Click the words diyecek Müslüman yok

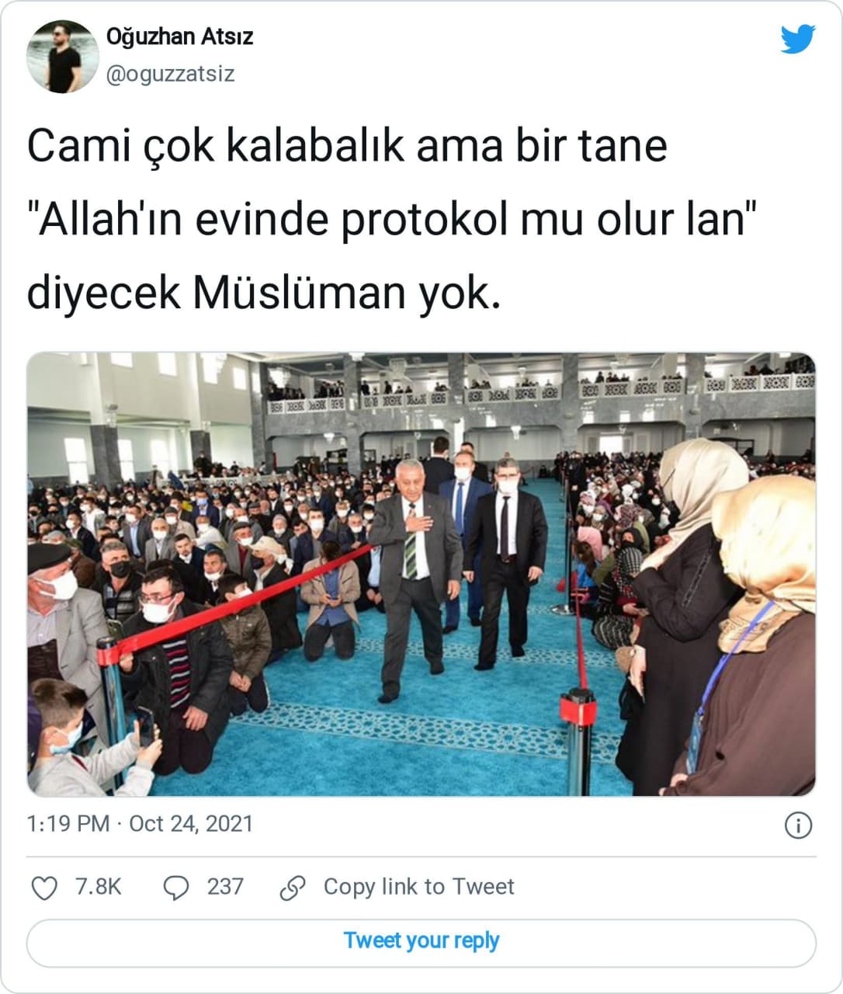coord(264,294)
